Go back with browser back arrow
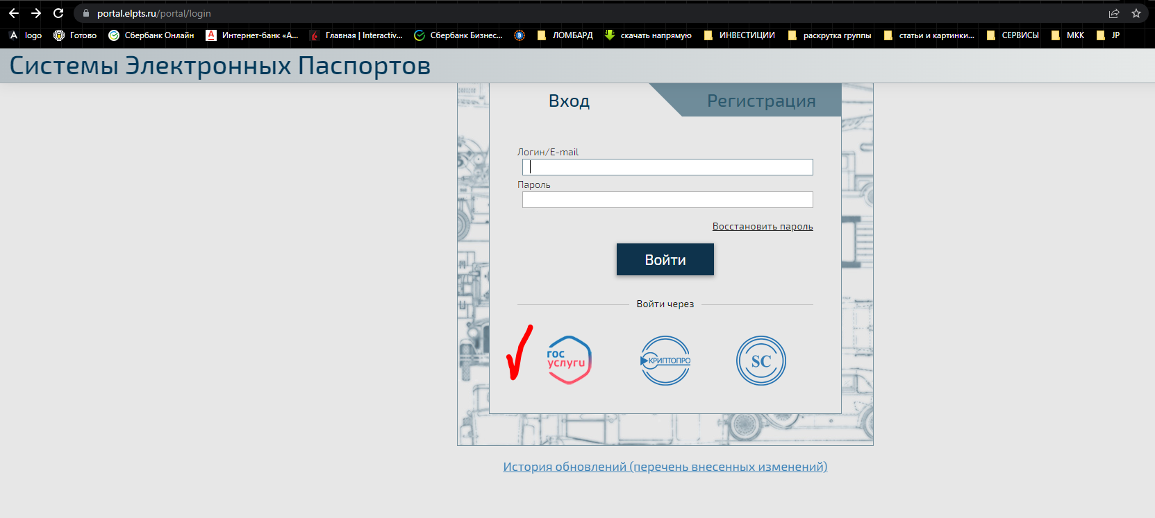Viewport: 1155px width, 518px height. pos(14,13)
